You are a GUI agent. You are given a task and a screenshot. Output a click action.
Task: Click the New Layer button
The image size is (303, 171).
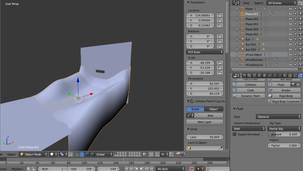point(205,122)
